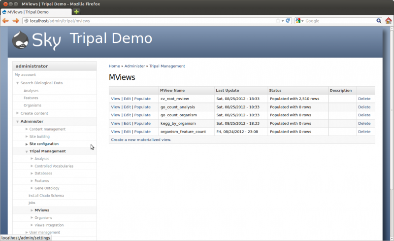
Task: Open a new tab with the plus icon
Action: coord(76,11)
